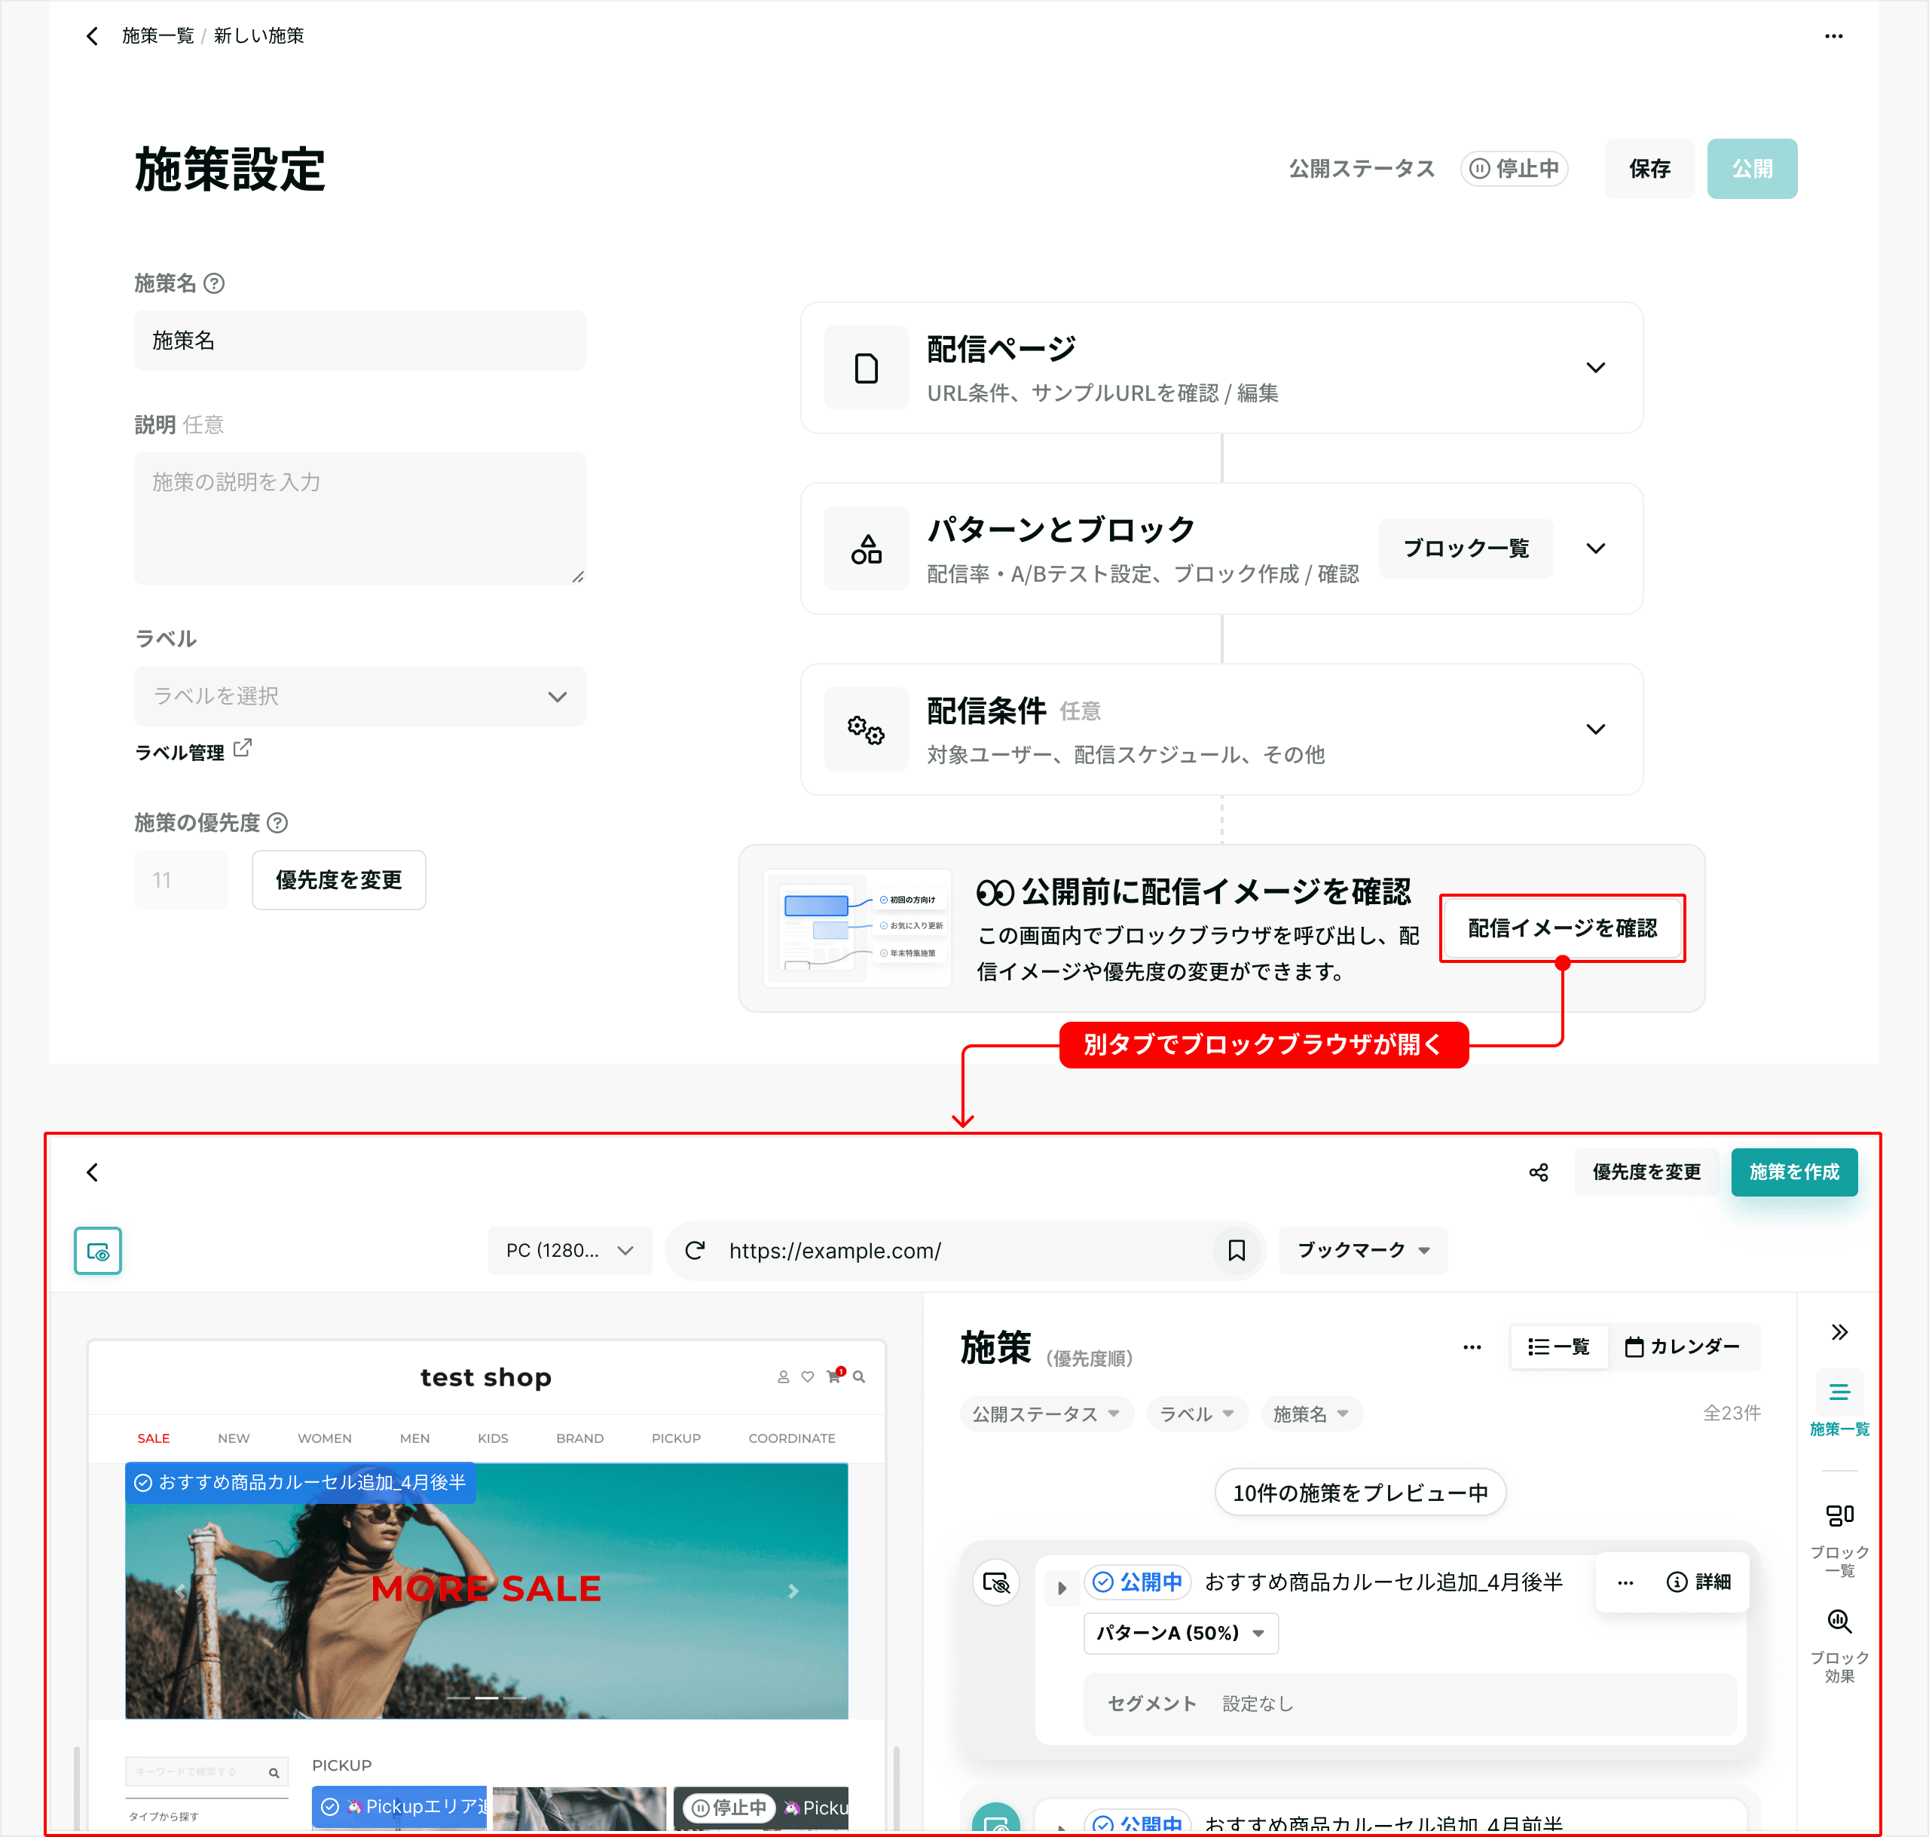Click 優先度を変更 in block browser header
Viewport: 1929px width, 1837px height.
(x=1646, y=1172)
